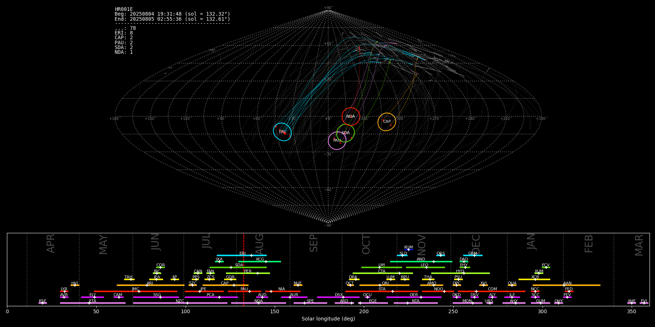The height and width of the screenshot is (327, 655).
Task: Click the SDA shower bar in the timeline
Action: [238, 267]
